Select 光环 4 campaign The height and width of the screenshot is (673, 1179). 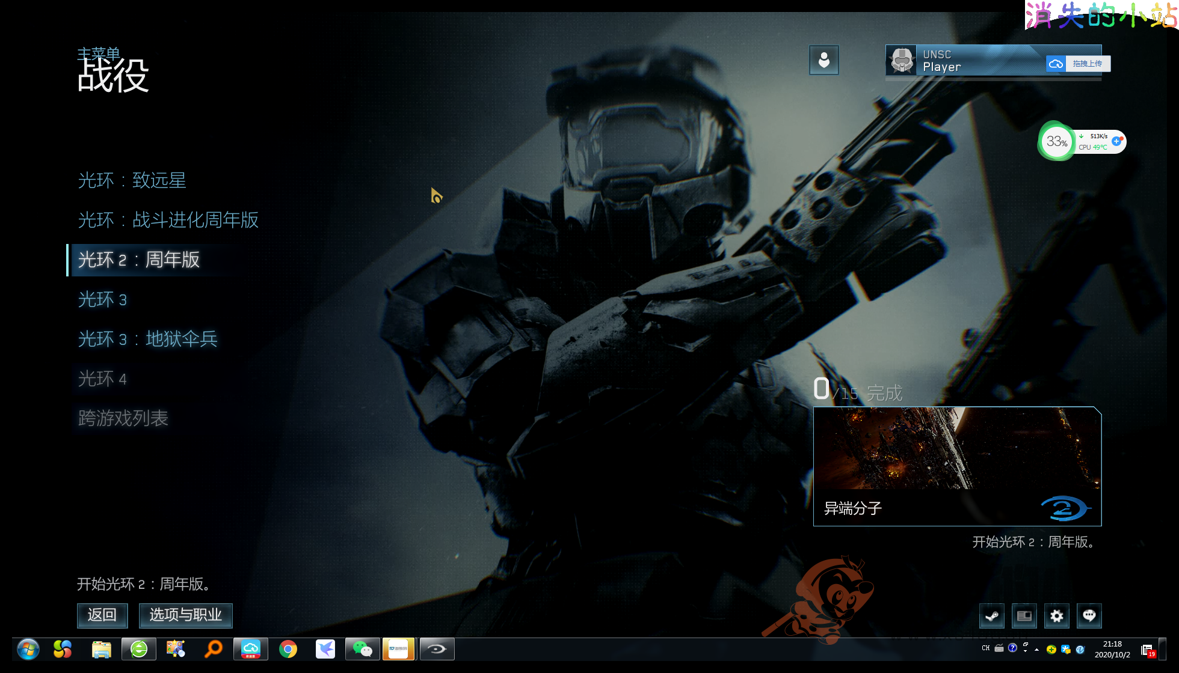102,379
